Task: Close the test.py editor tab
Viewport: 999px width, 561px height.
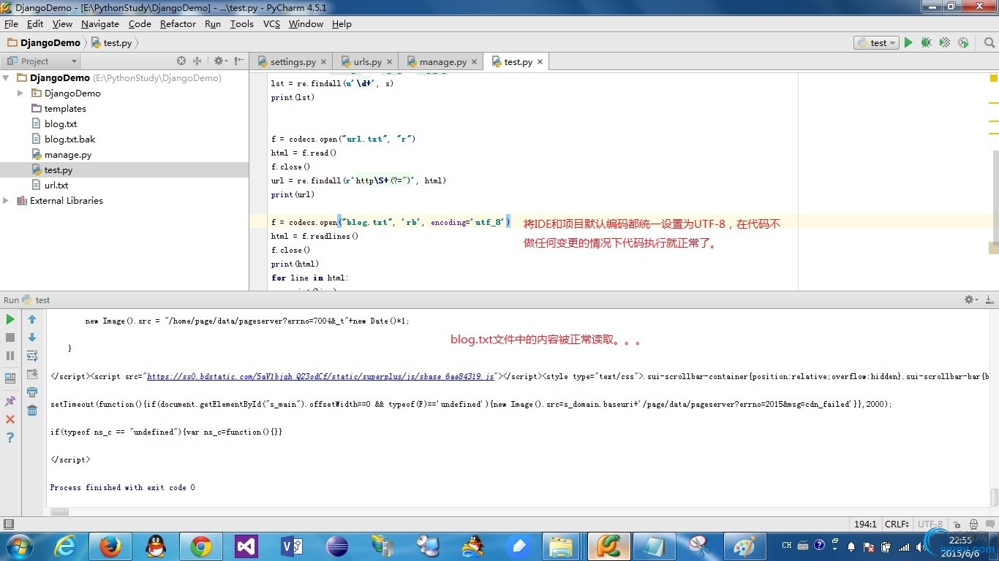Action: point(540,62)
